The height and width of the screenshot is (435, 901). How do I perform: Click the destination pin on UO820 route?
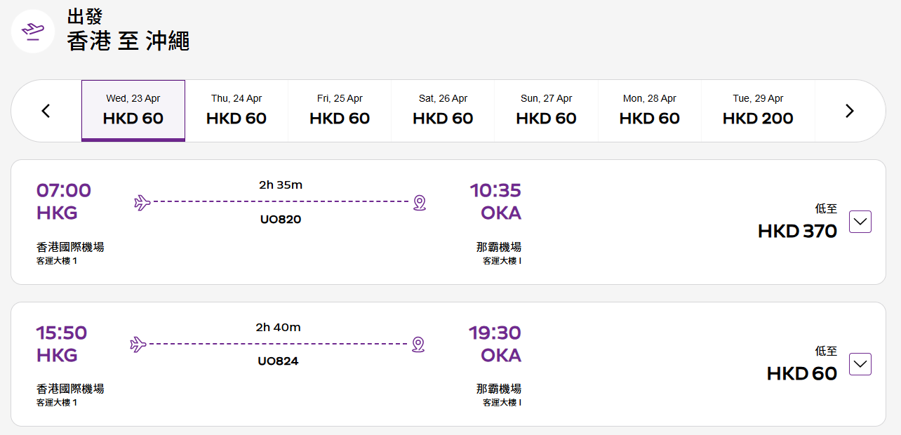coord(419,203)
